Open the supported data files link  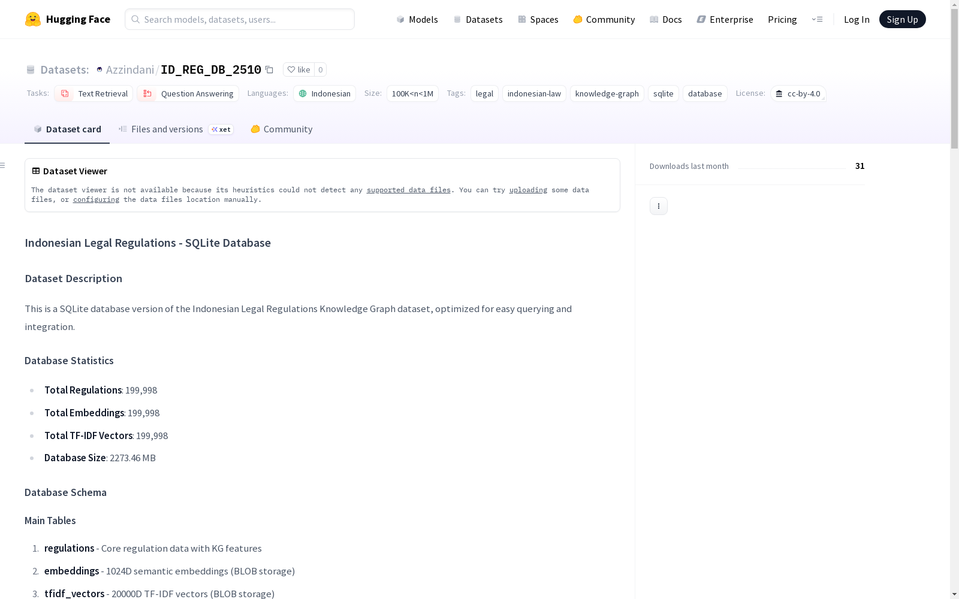pyautogui.click(x=409, y=190)
